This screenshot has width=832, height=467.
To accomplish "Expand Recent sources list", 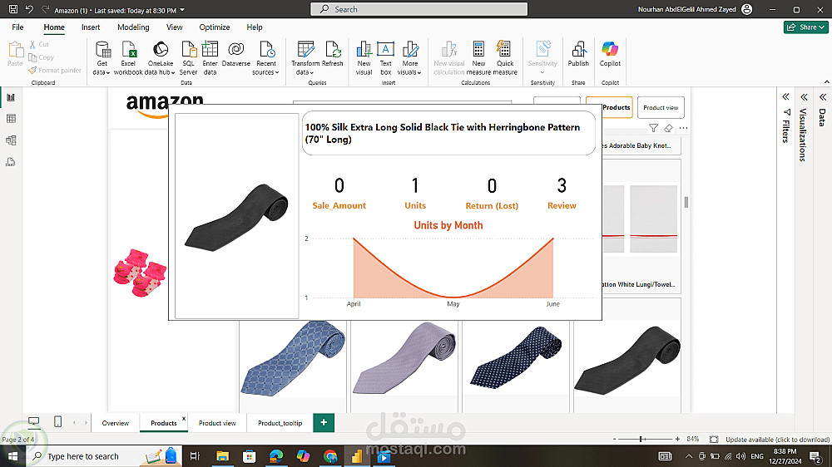I will click(x=266, y=58).
